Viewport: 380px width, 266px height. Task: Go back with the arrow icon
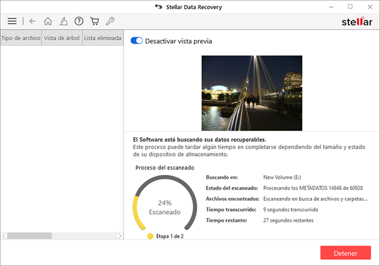point(32,21)
